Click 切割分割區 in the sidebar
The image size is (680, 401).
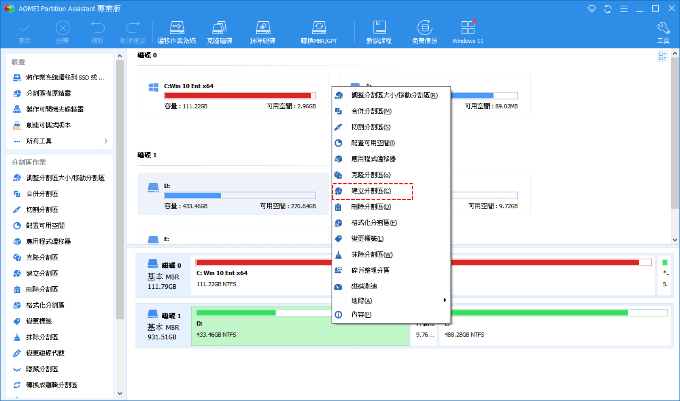(35, 210)
